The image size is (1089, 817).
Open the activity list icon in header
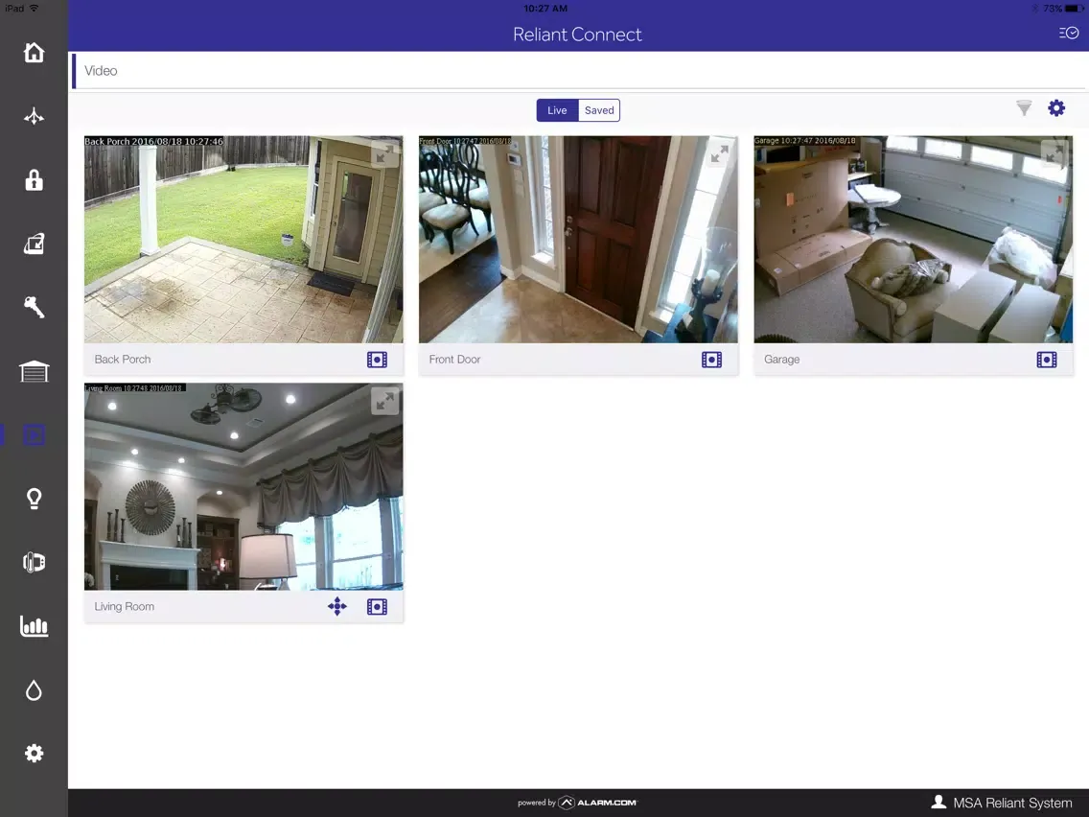(x=1068, y=33)
